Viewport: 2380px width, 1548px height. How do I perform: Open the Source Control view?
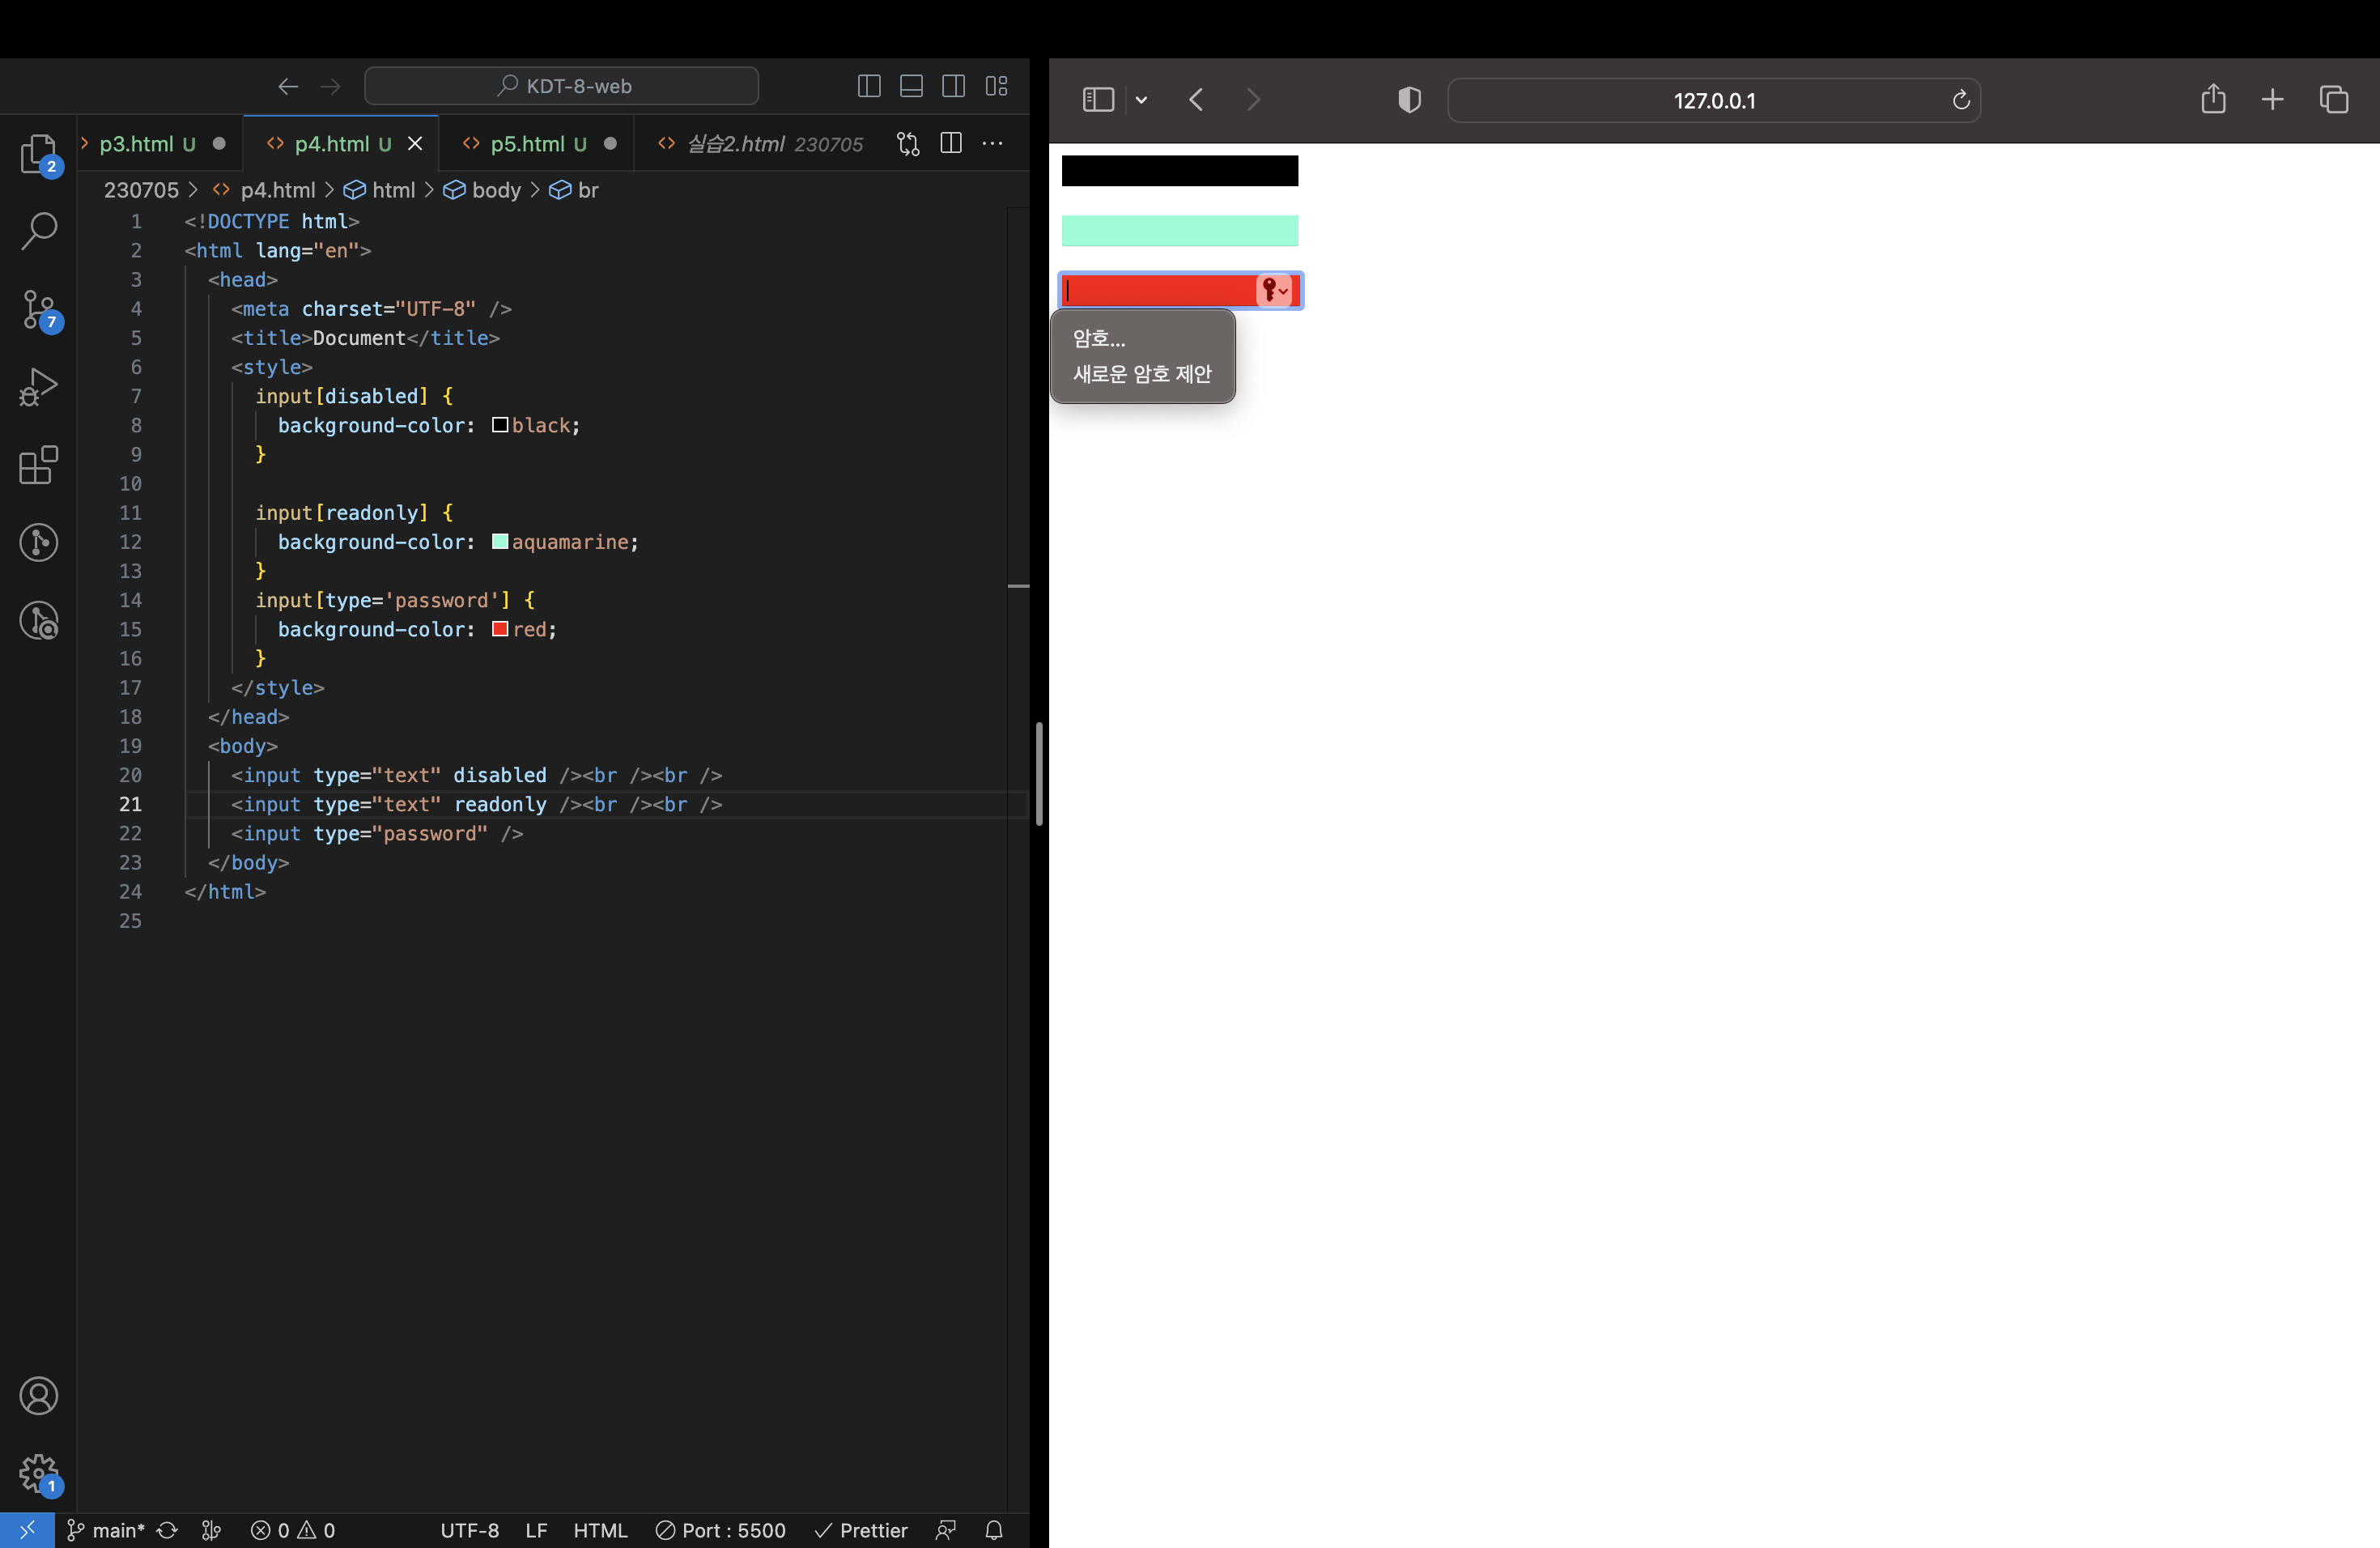click(38, 309)
